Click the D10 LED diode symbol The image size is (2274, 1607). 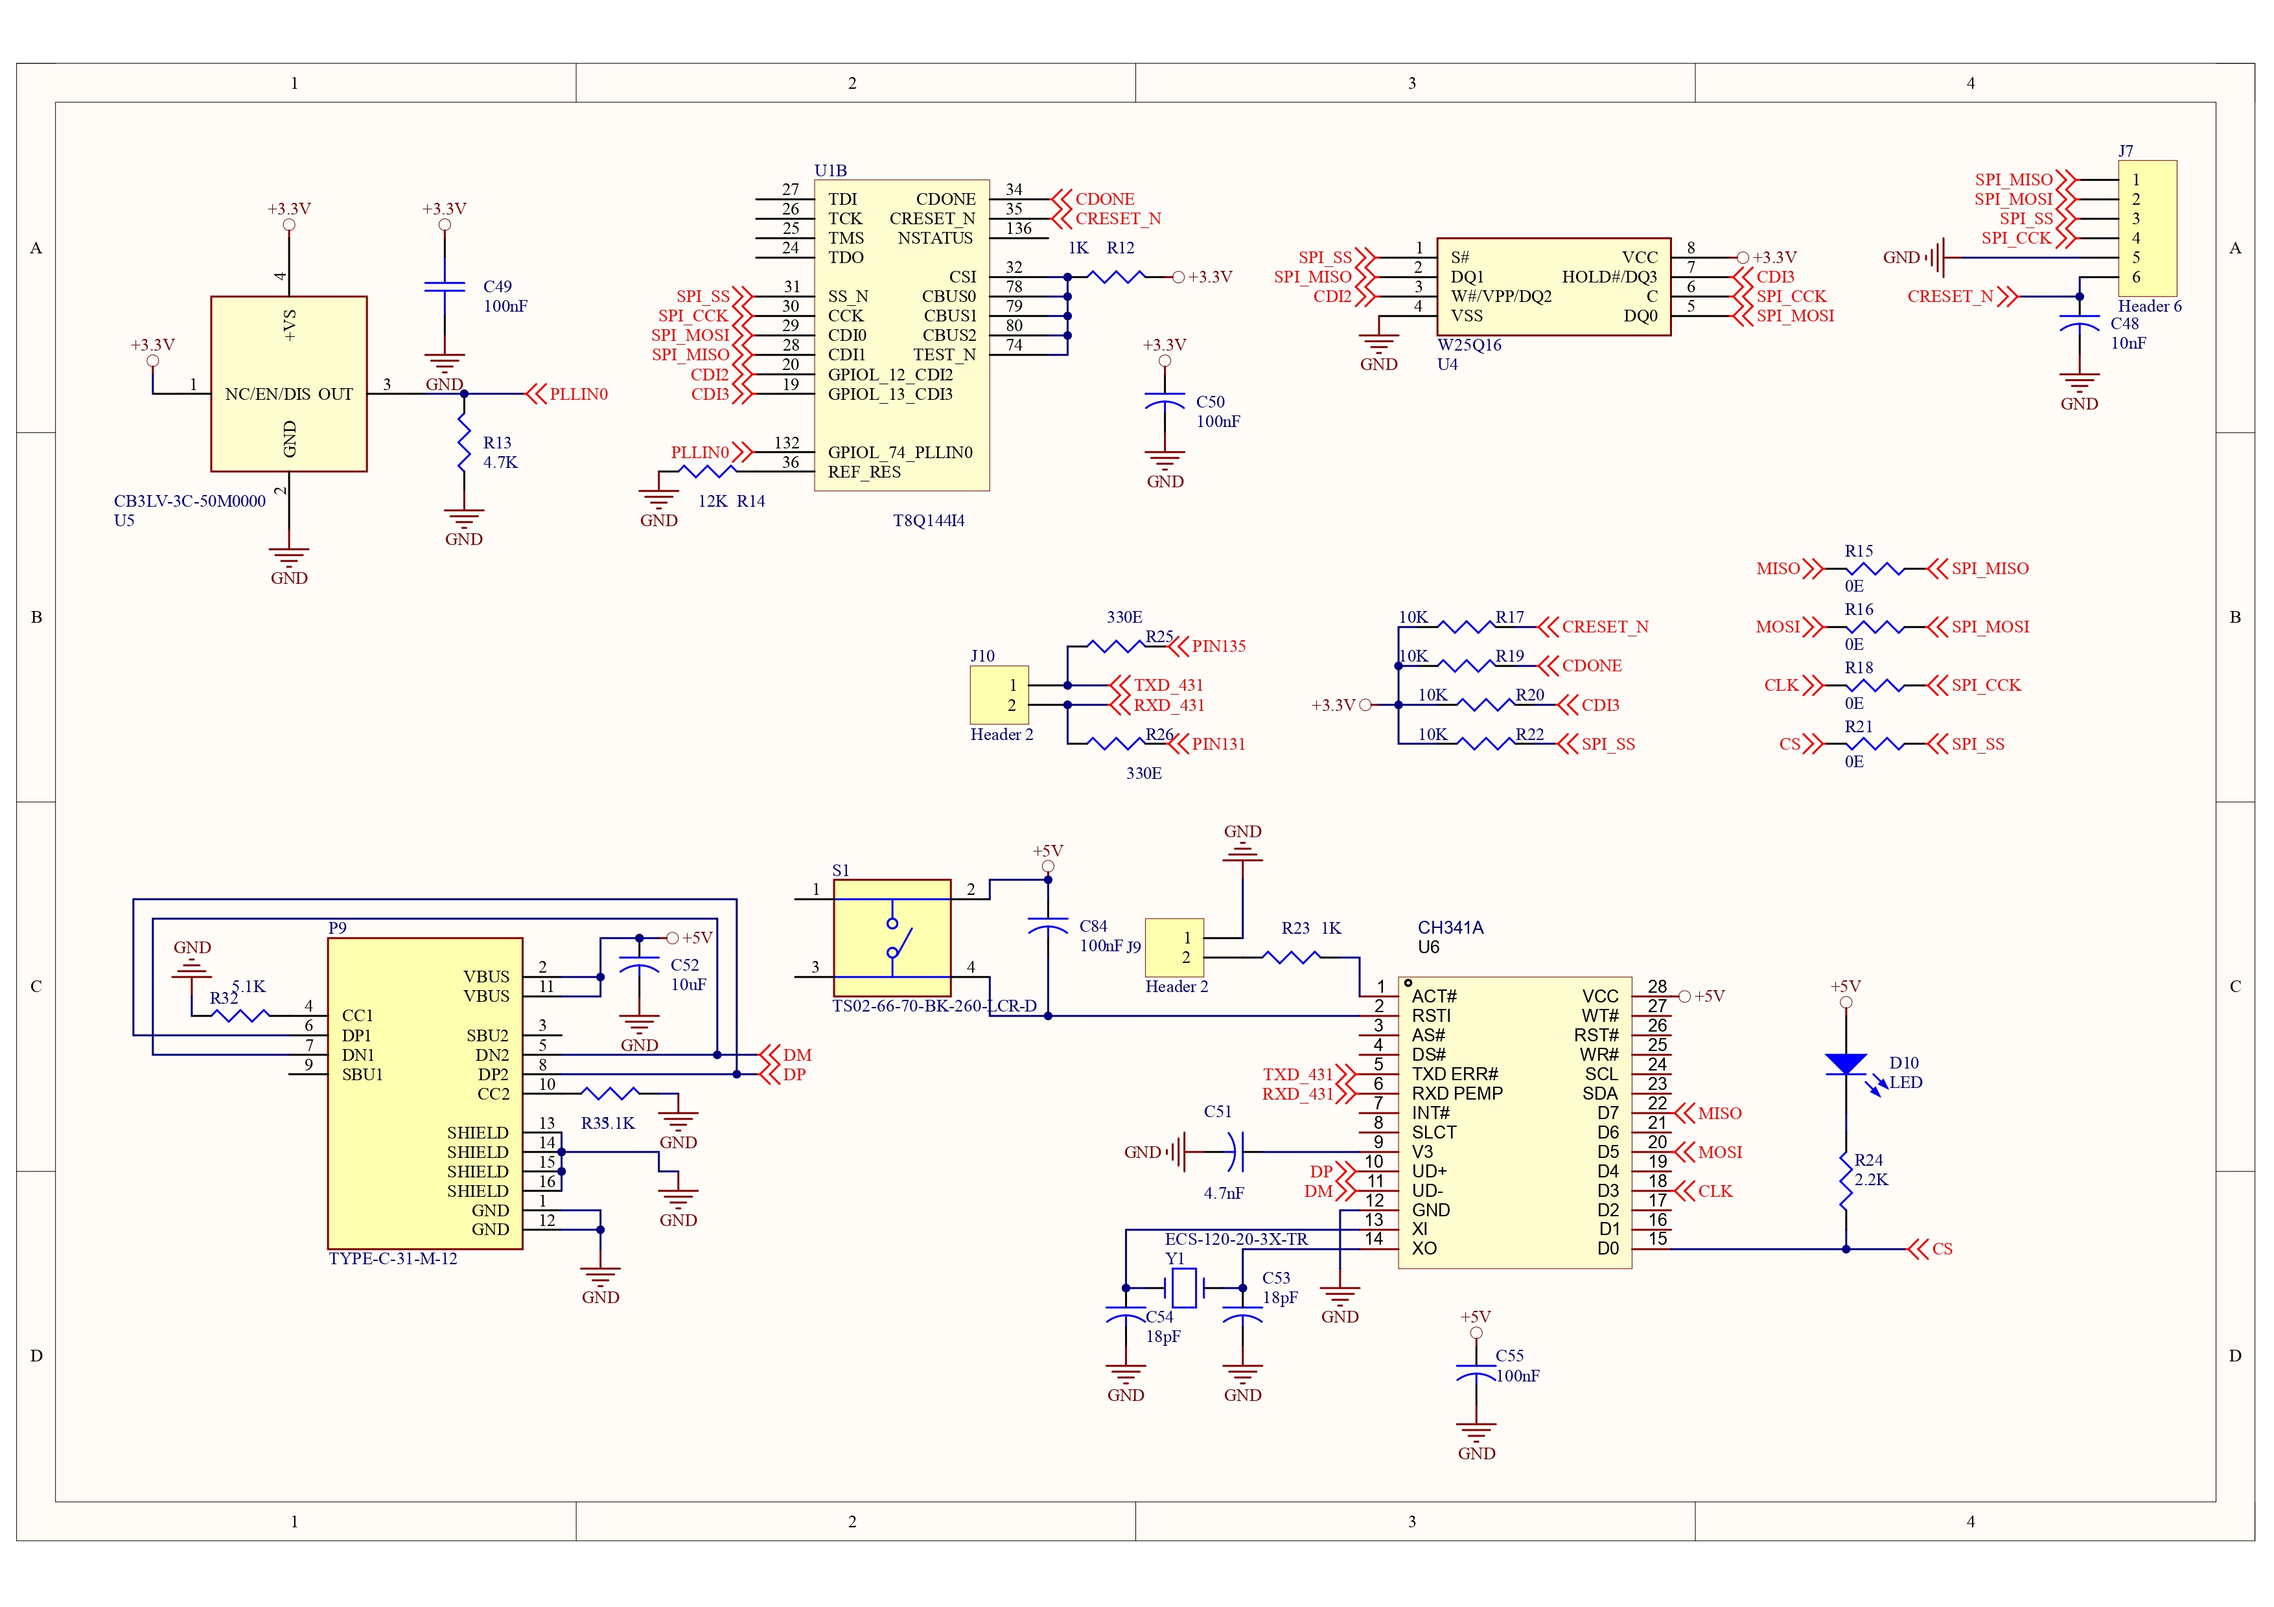pos(1845,1065)
